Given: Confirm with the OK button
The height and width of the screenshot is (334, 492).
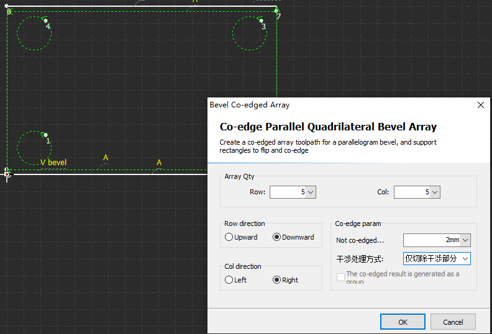Looking at the screenshot, I should pyautogui.click(x=403, y=322).
